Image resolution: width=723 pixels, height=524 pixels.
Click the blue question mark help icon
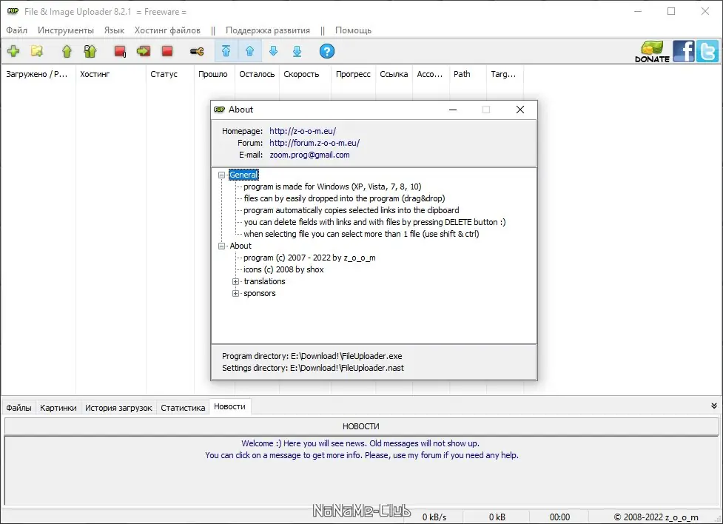pyautogui.click(x=327, y=51)
